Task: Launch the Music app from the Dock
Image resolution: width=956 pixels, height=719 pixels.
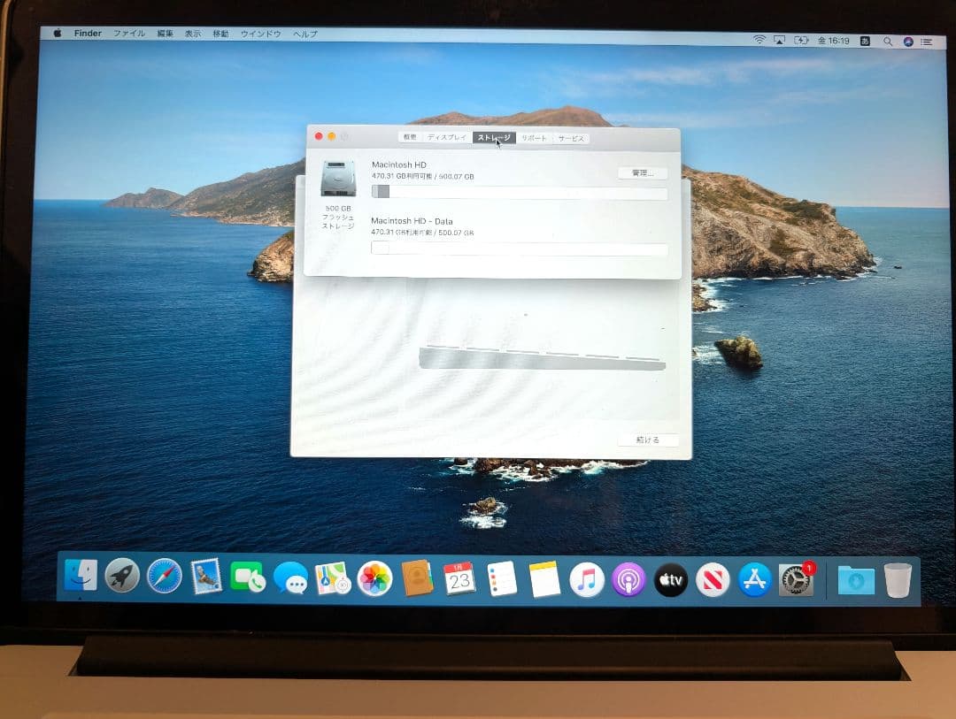Action: pyautogui.click(x=588, y=580)
